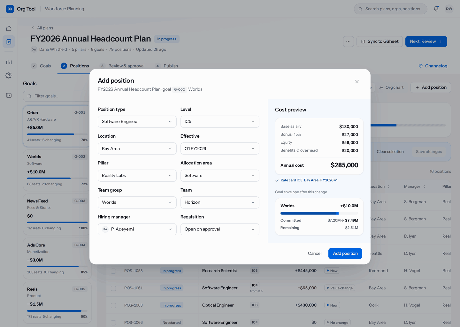The height and width of the screenshot is (327, 460).
Task: Go back to All plans
Action: click(x=42, y=28)
